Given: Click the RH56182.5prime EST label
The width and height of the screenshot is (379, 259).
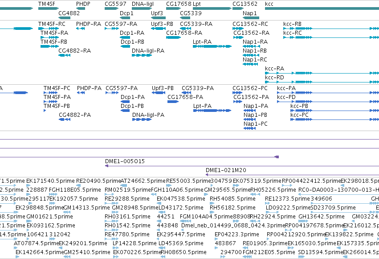Looking at the screenshot, I should [x=232, y=208].
